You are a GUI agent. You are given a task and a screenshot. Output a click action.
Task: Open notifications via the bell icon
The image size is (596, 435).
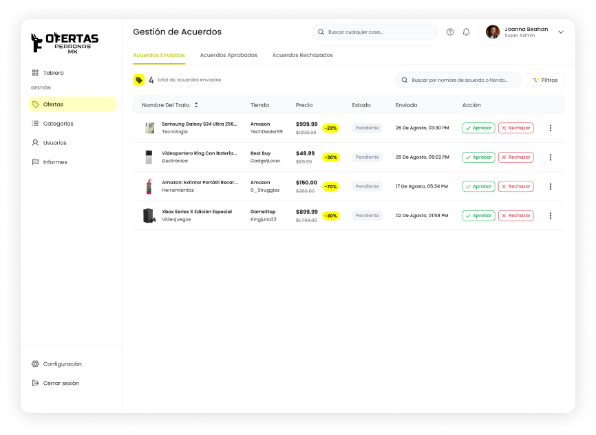(x=467, y=32)
